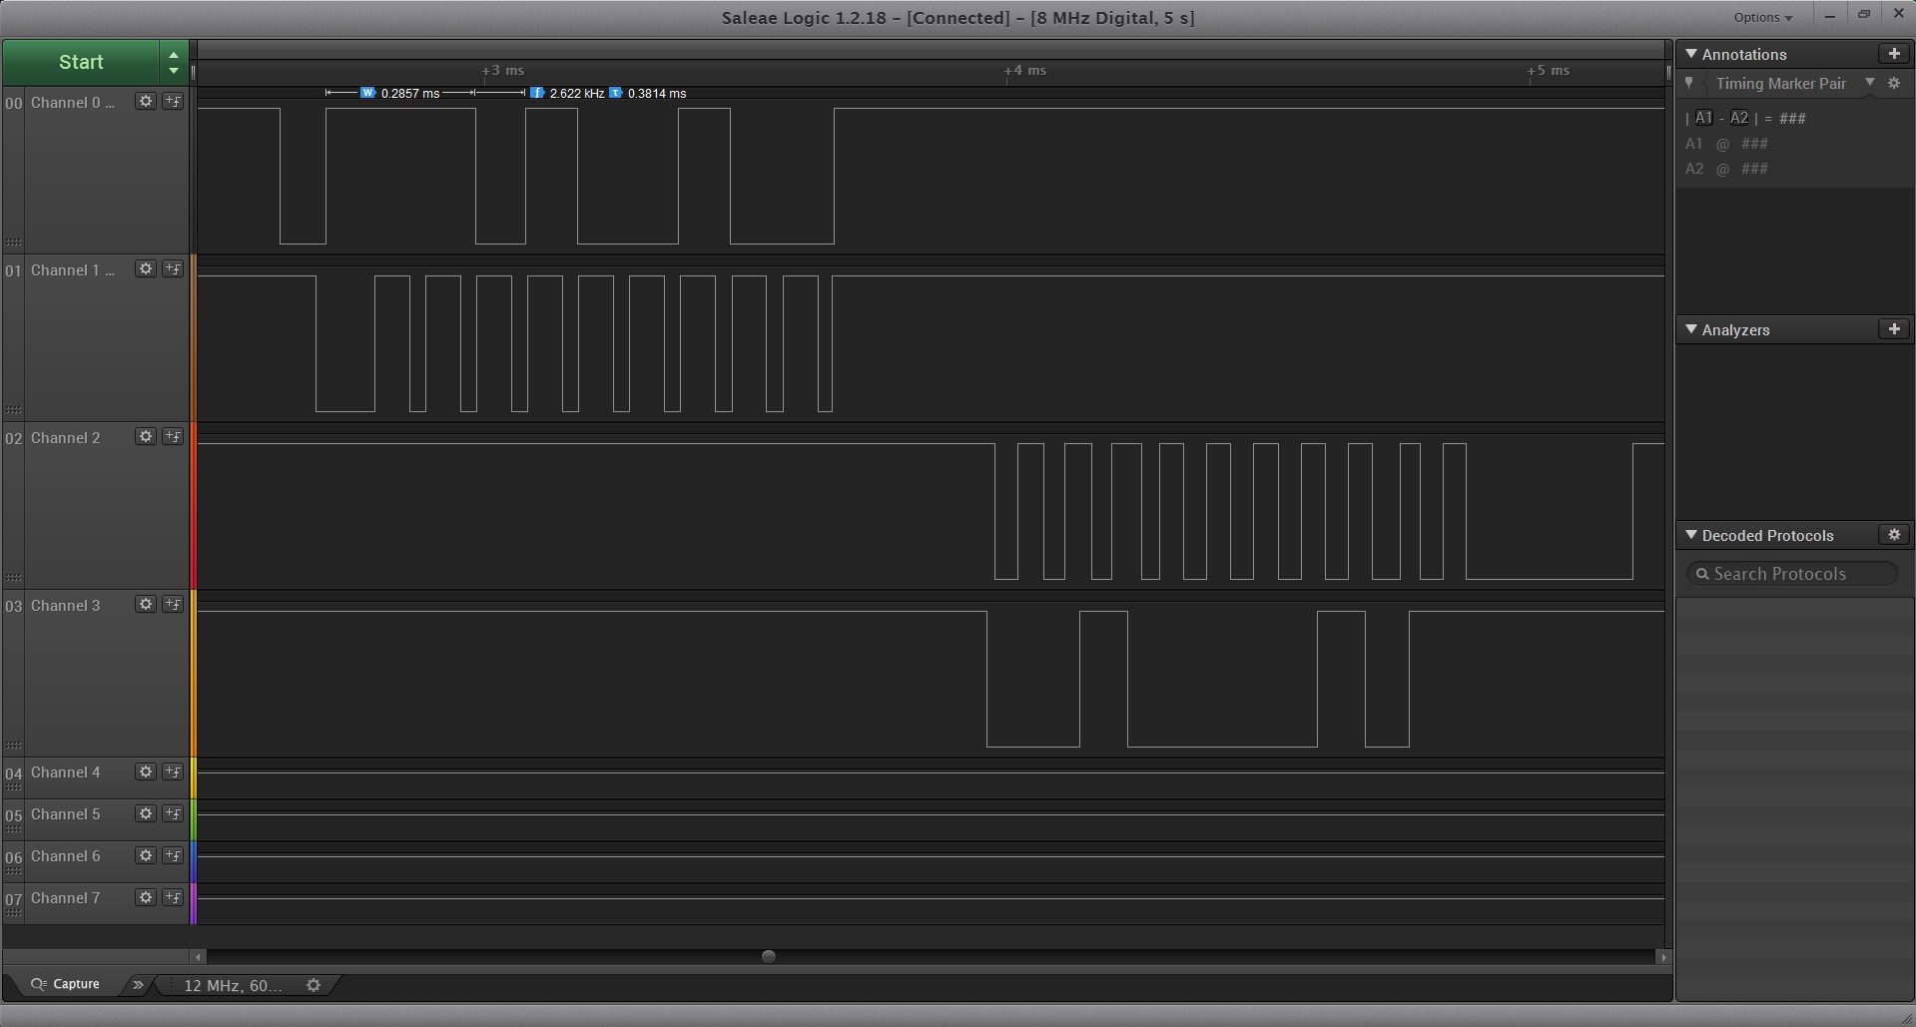The width and height of the screenshot is (1916, 1027).
Task: Open Timing Marker Pair settings gear
Action: pyautogui.click(x=1894, y=84)
